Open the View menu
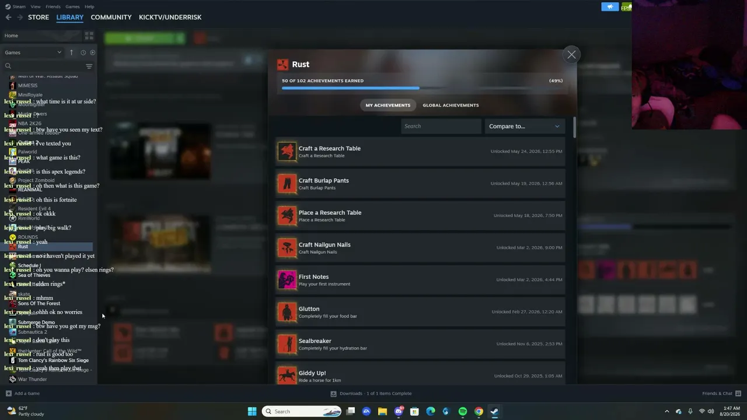747x420 pixels. (36, 6)
